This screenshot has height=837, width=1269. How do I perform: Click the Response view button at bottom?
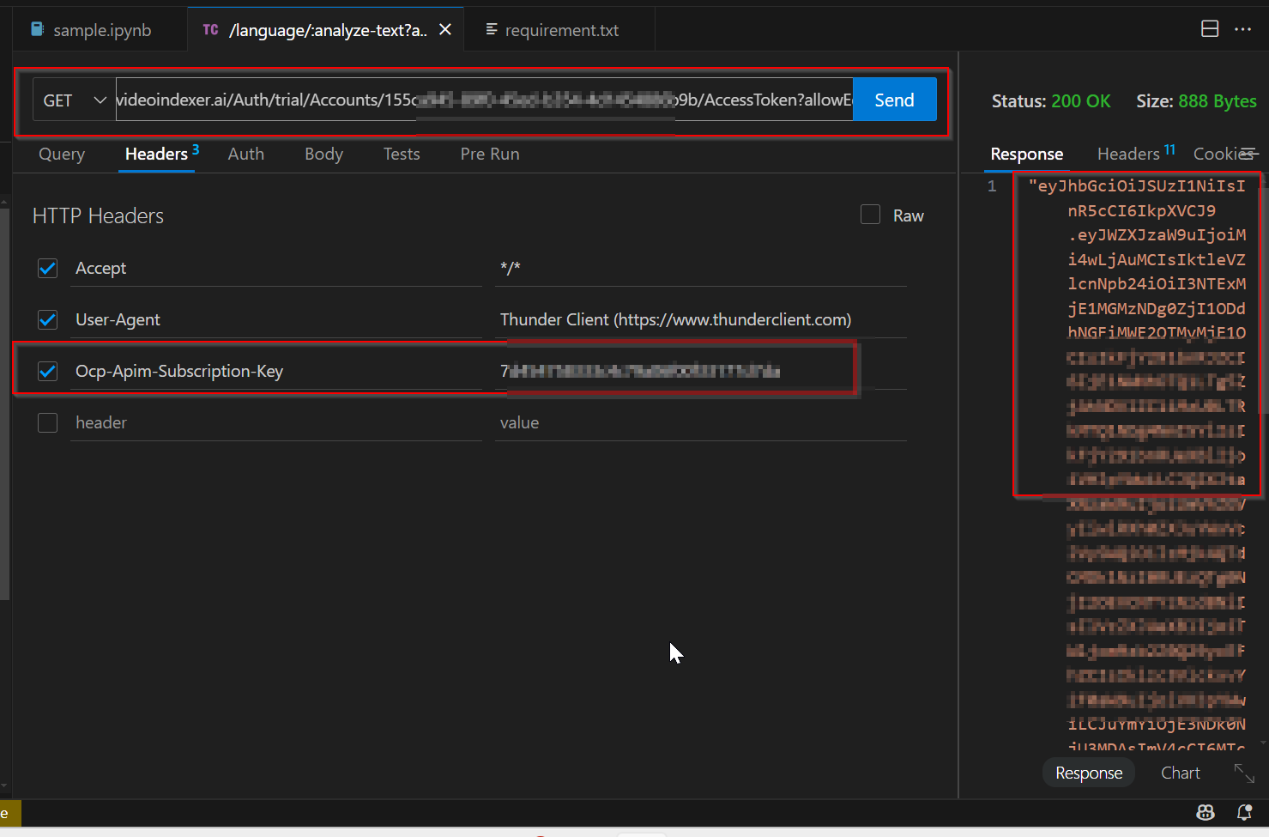[x=1089, y=773]
